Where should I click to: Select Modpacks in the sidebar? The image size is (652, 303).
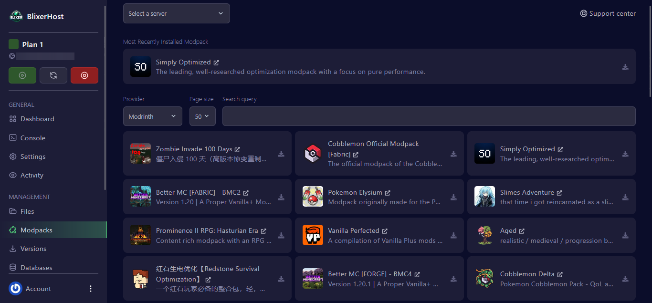tap(53, 230)
